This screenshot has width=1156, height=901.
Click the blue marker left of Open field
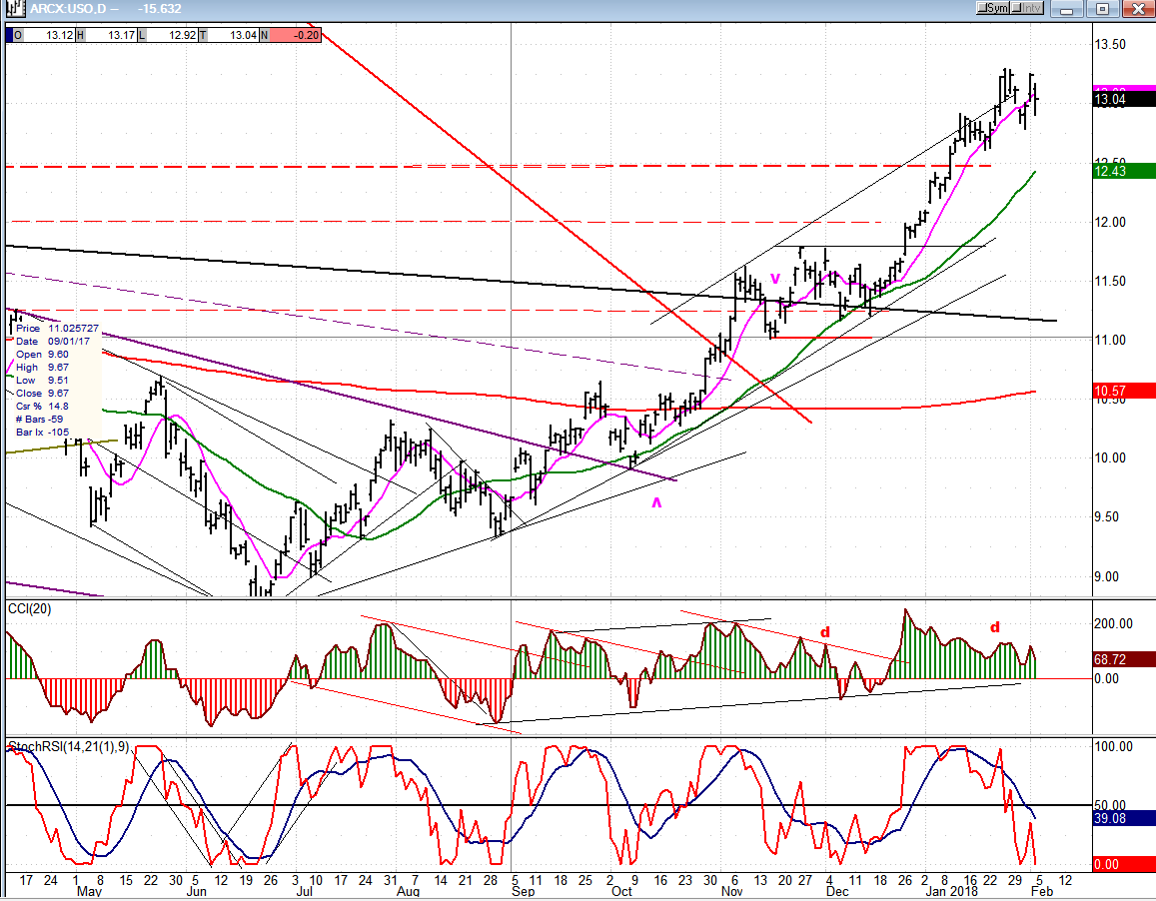pos(10,34)
